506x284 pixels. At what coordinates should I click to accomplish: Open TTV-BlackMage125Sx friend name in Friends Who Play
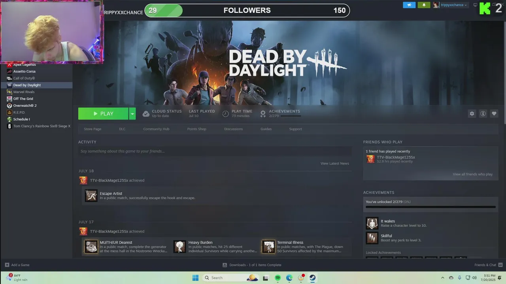(x=396, y=157)
